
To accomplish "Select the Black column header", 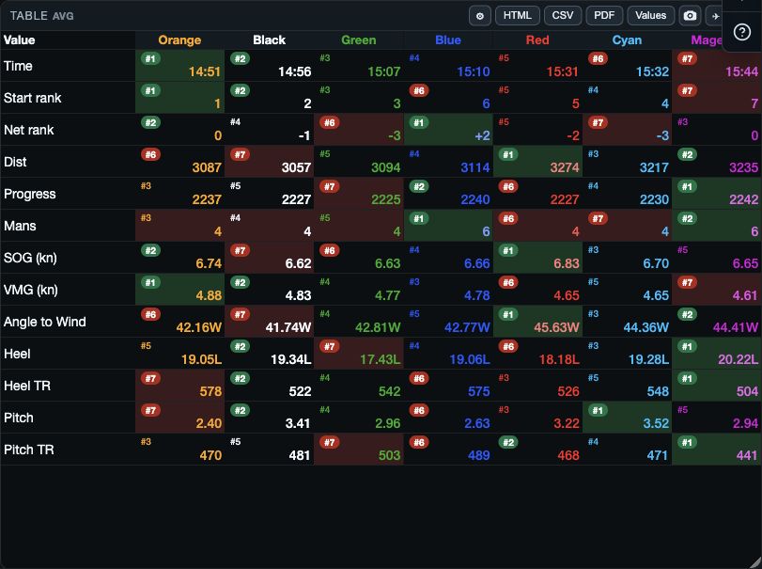I will point(270,40).
